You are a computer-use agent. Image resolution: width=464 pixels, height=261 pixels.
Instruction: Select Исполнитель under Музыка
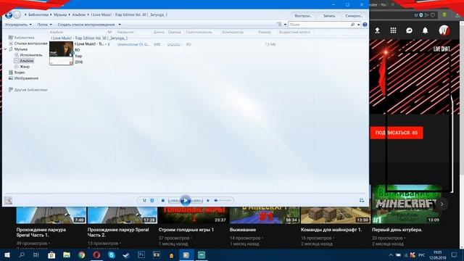(28, 55)
